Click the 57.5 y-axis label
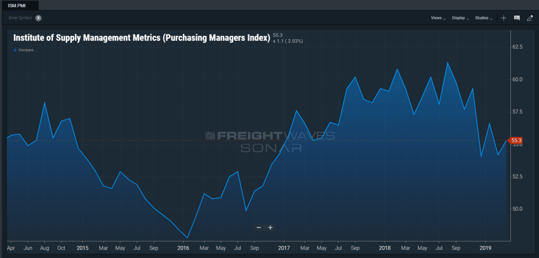The width and height of the screenshot is (539, 258). [517, 112]
